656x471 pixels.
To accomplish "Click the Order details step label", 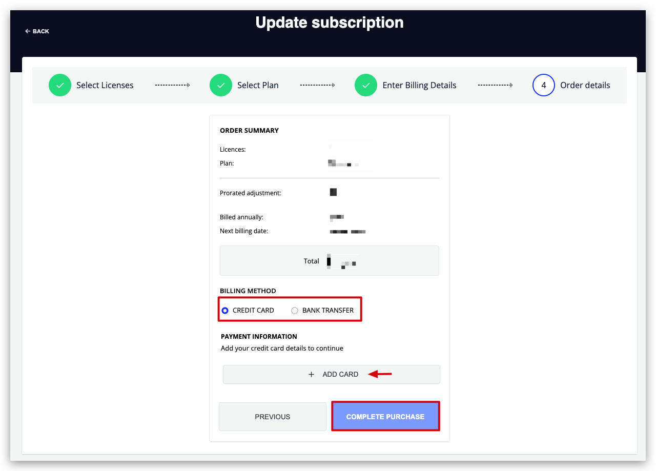I will [585, 85].
